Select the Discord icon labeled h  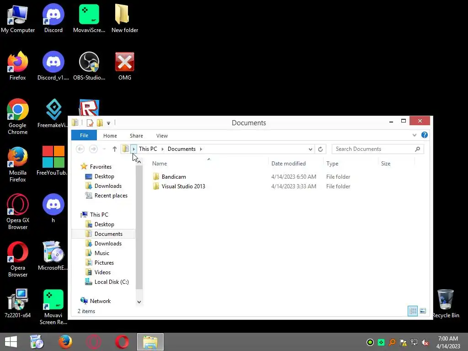(x=53, y=208)
